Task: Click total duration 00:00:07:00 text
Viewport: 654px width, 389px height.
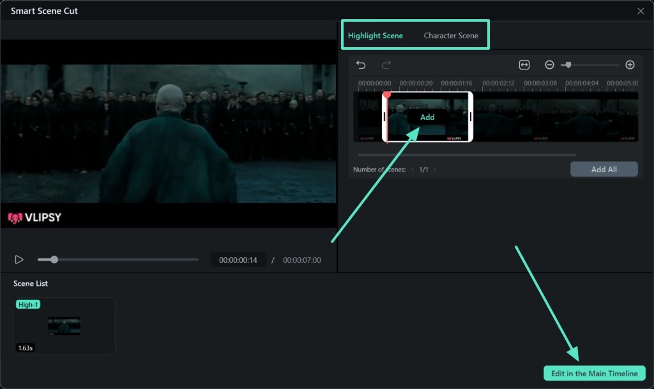Action: pyautogui.click(x=302, y=260)
